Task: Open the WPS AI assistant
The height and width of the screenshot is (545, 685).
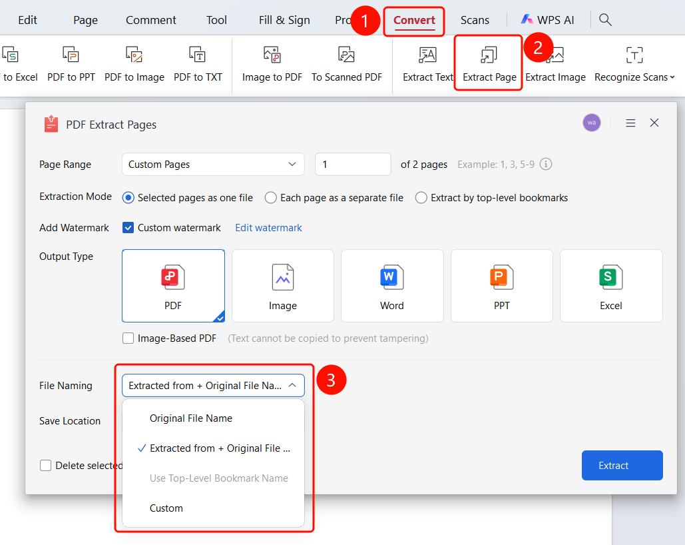Action: point(547,20)
